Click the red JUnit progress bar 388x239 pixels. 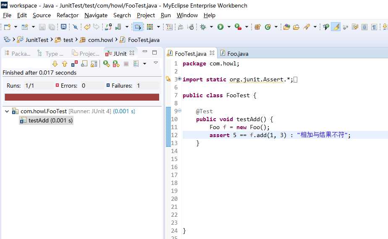pyautogui.click(x=82, y=97)
